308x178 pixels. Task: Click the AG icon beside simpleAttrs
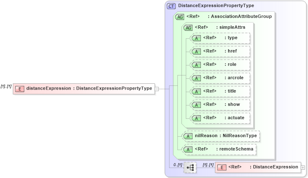coord(188,28)
